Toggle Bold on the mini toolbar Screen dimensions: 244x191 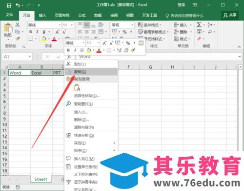[68, 50]
